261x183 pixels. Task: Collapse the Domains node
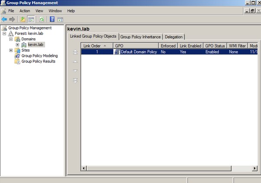[x=11, y=39]
